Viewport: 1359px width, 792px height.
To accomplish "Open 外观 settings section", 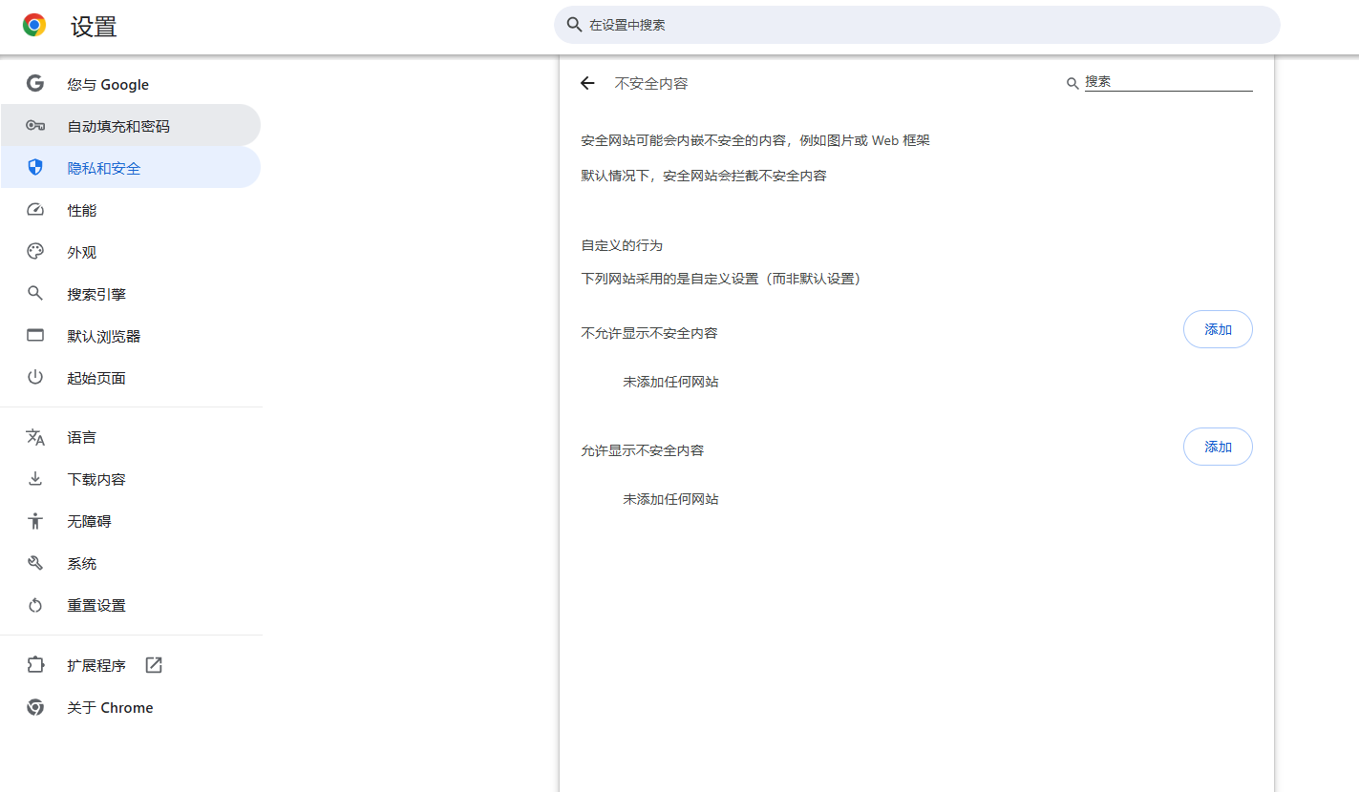I will [x=131, y=252].
